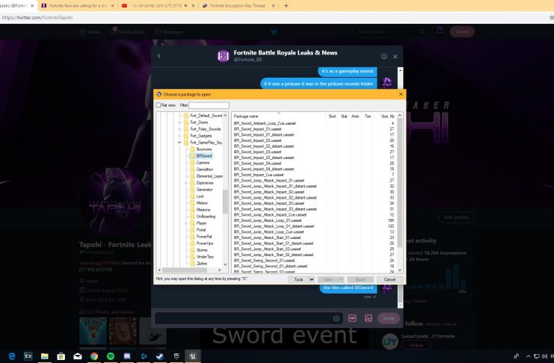Click the Stat column header
Screen dimensions: 554x363
click(x=344, y=117)
